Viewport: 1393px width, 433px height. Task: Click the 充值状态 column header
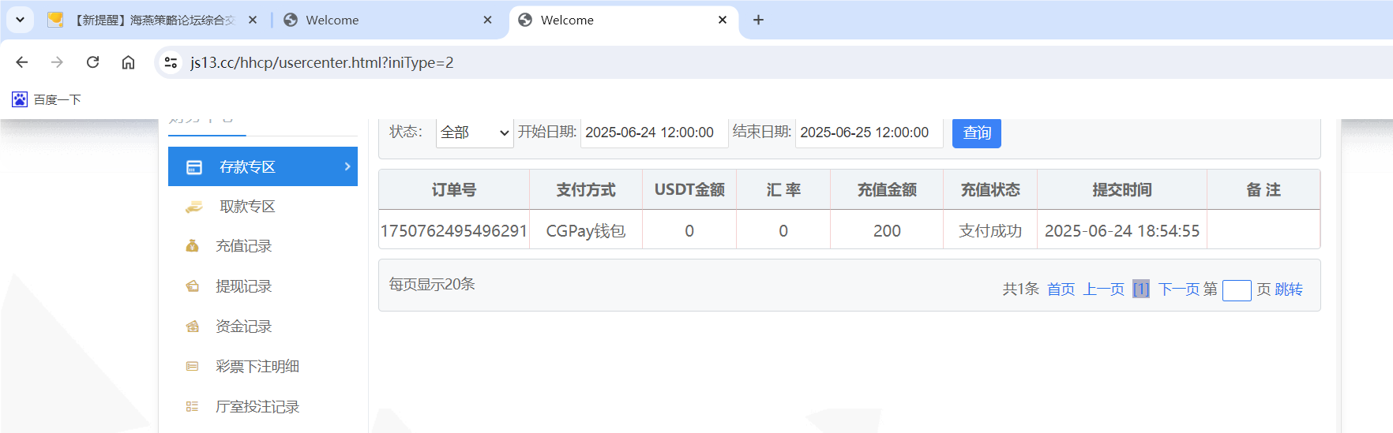pos(990,190)
